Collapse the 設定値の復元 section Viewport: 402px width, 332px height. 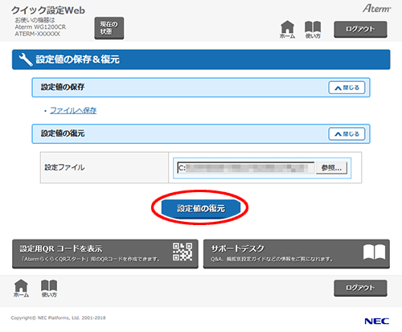(347, 134)
